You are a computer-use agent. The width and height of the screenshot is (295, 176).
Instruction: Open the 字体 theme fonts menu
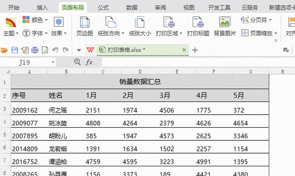click(x=35, y=33)
